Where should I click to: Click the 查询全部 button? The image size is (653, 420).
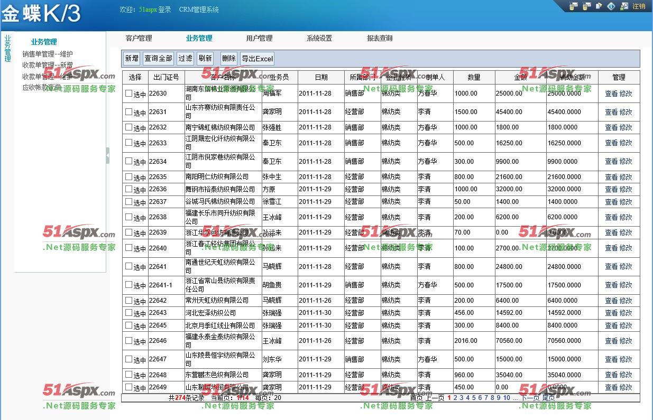[x=158, y=59]
